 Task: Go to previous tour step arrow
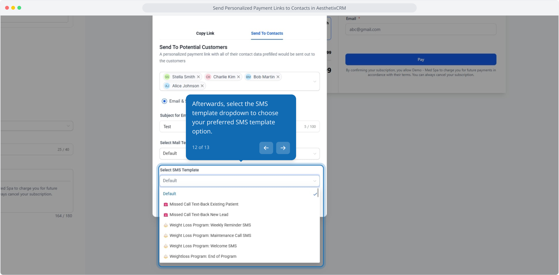(266, 148)
